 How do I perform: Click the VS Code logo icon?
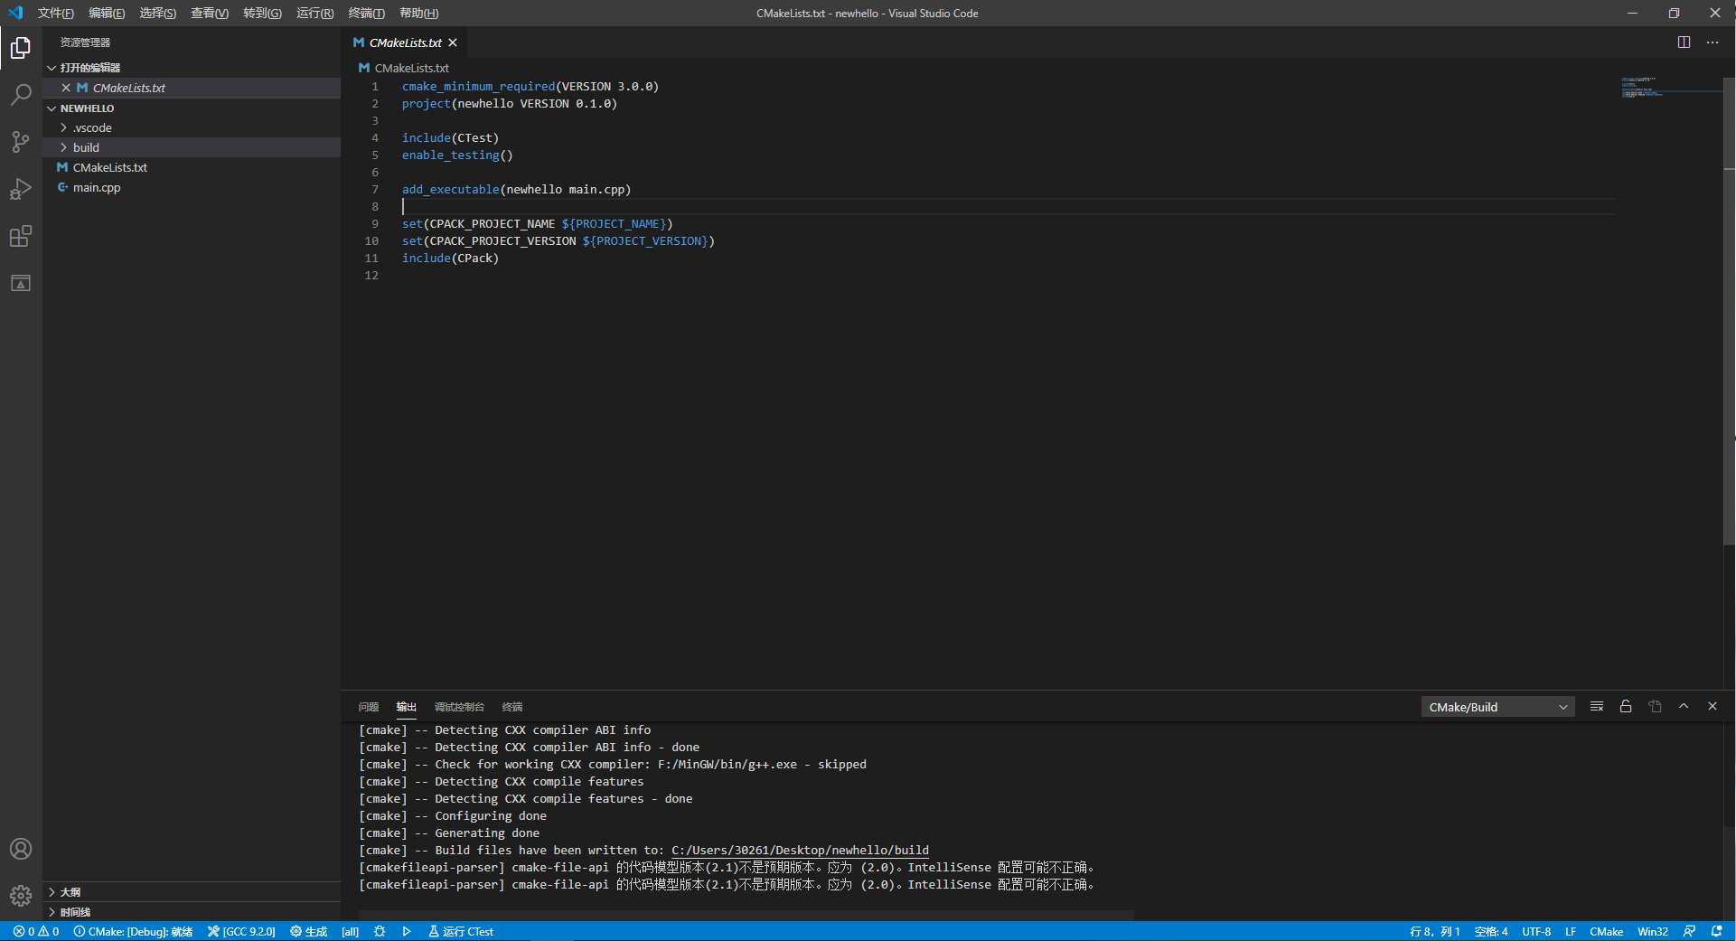click(15, 13)
